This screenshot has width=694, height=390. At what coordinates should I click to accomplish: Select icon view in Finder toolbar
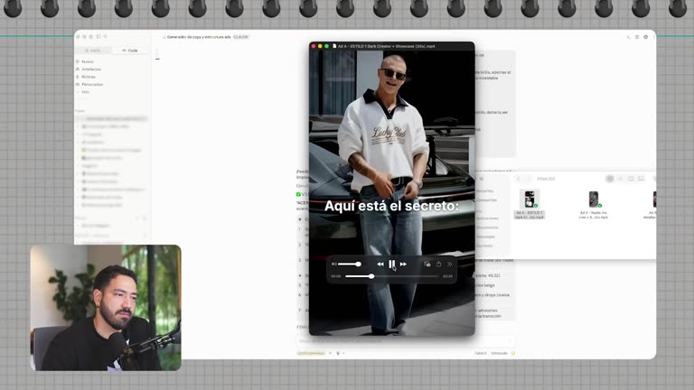tap(610, 179)
